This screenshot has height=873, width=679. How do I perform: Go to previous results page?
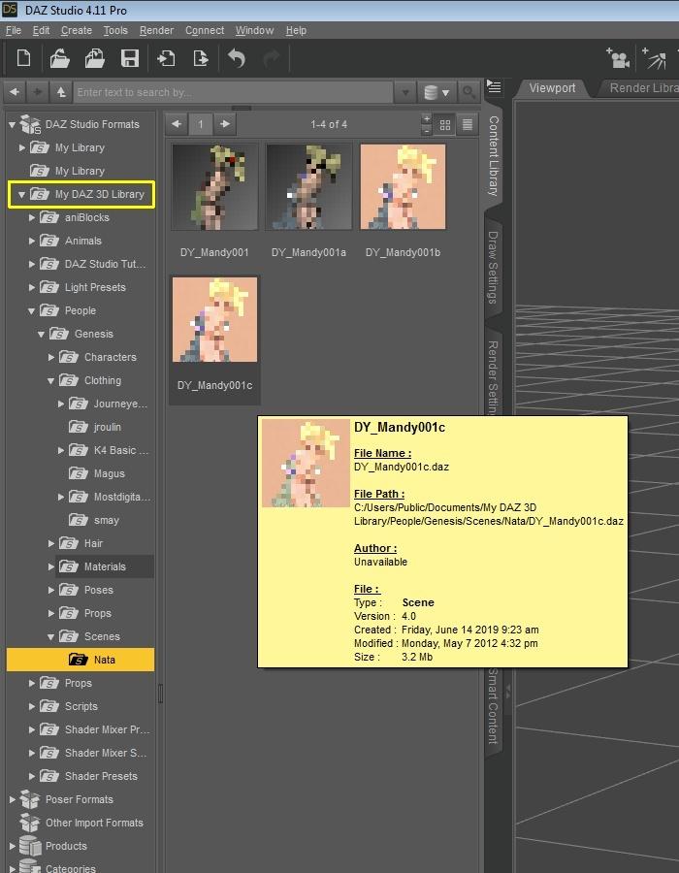tap(177, 123)
